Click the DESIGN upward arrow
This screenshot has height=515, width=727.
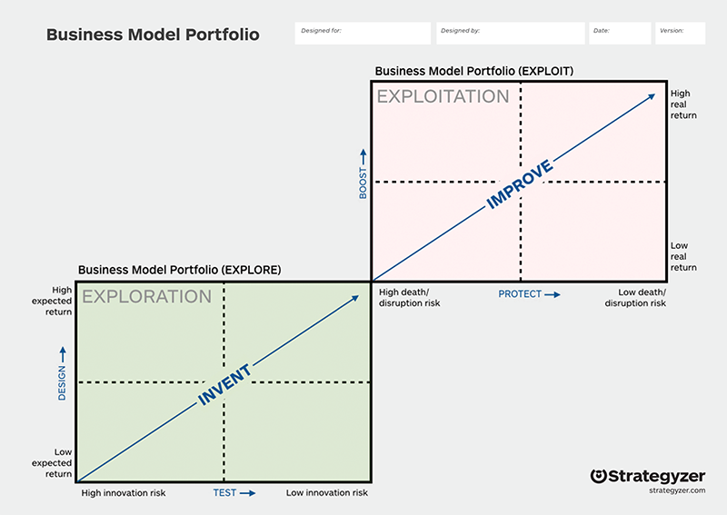(63, 354)
